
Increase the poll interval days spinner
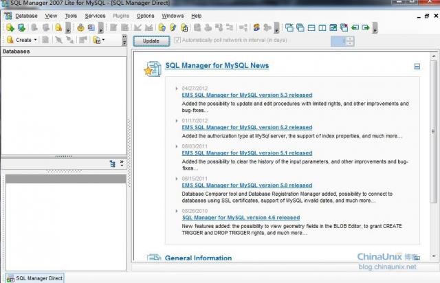pos(350,38)
